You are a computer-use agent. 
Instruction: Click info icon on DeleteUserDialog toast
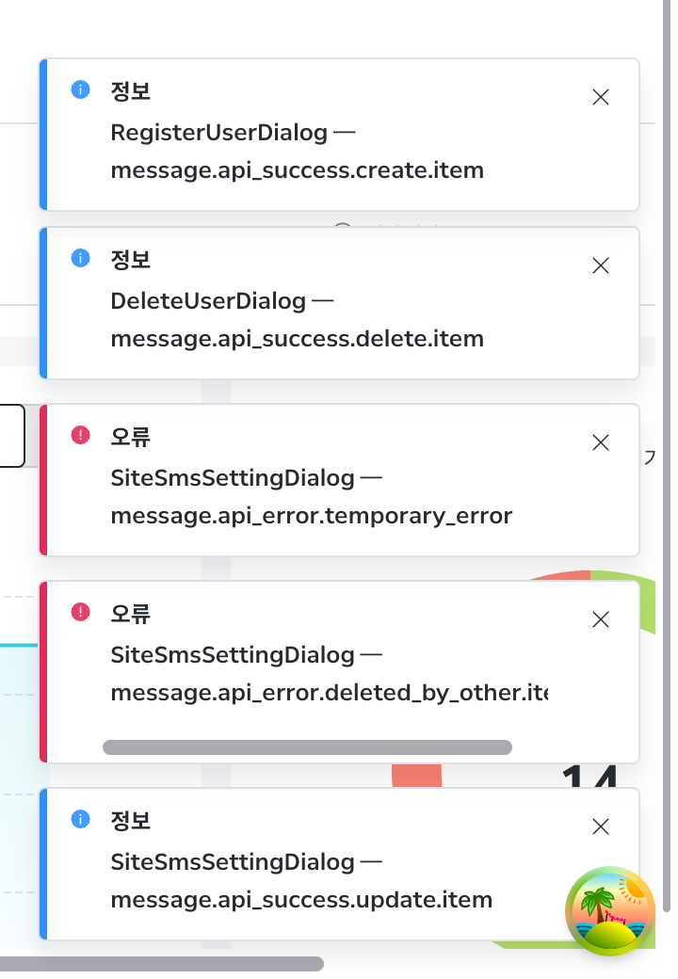click(x=81, y=258)
